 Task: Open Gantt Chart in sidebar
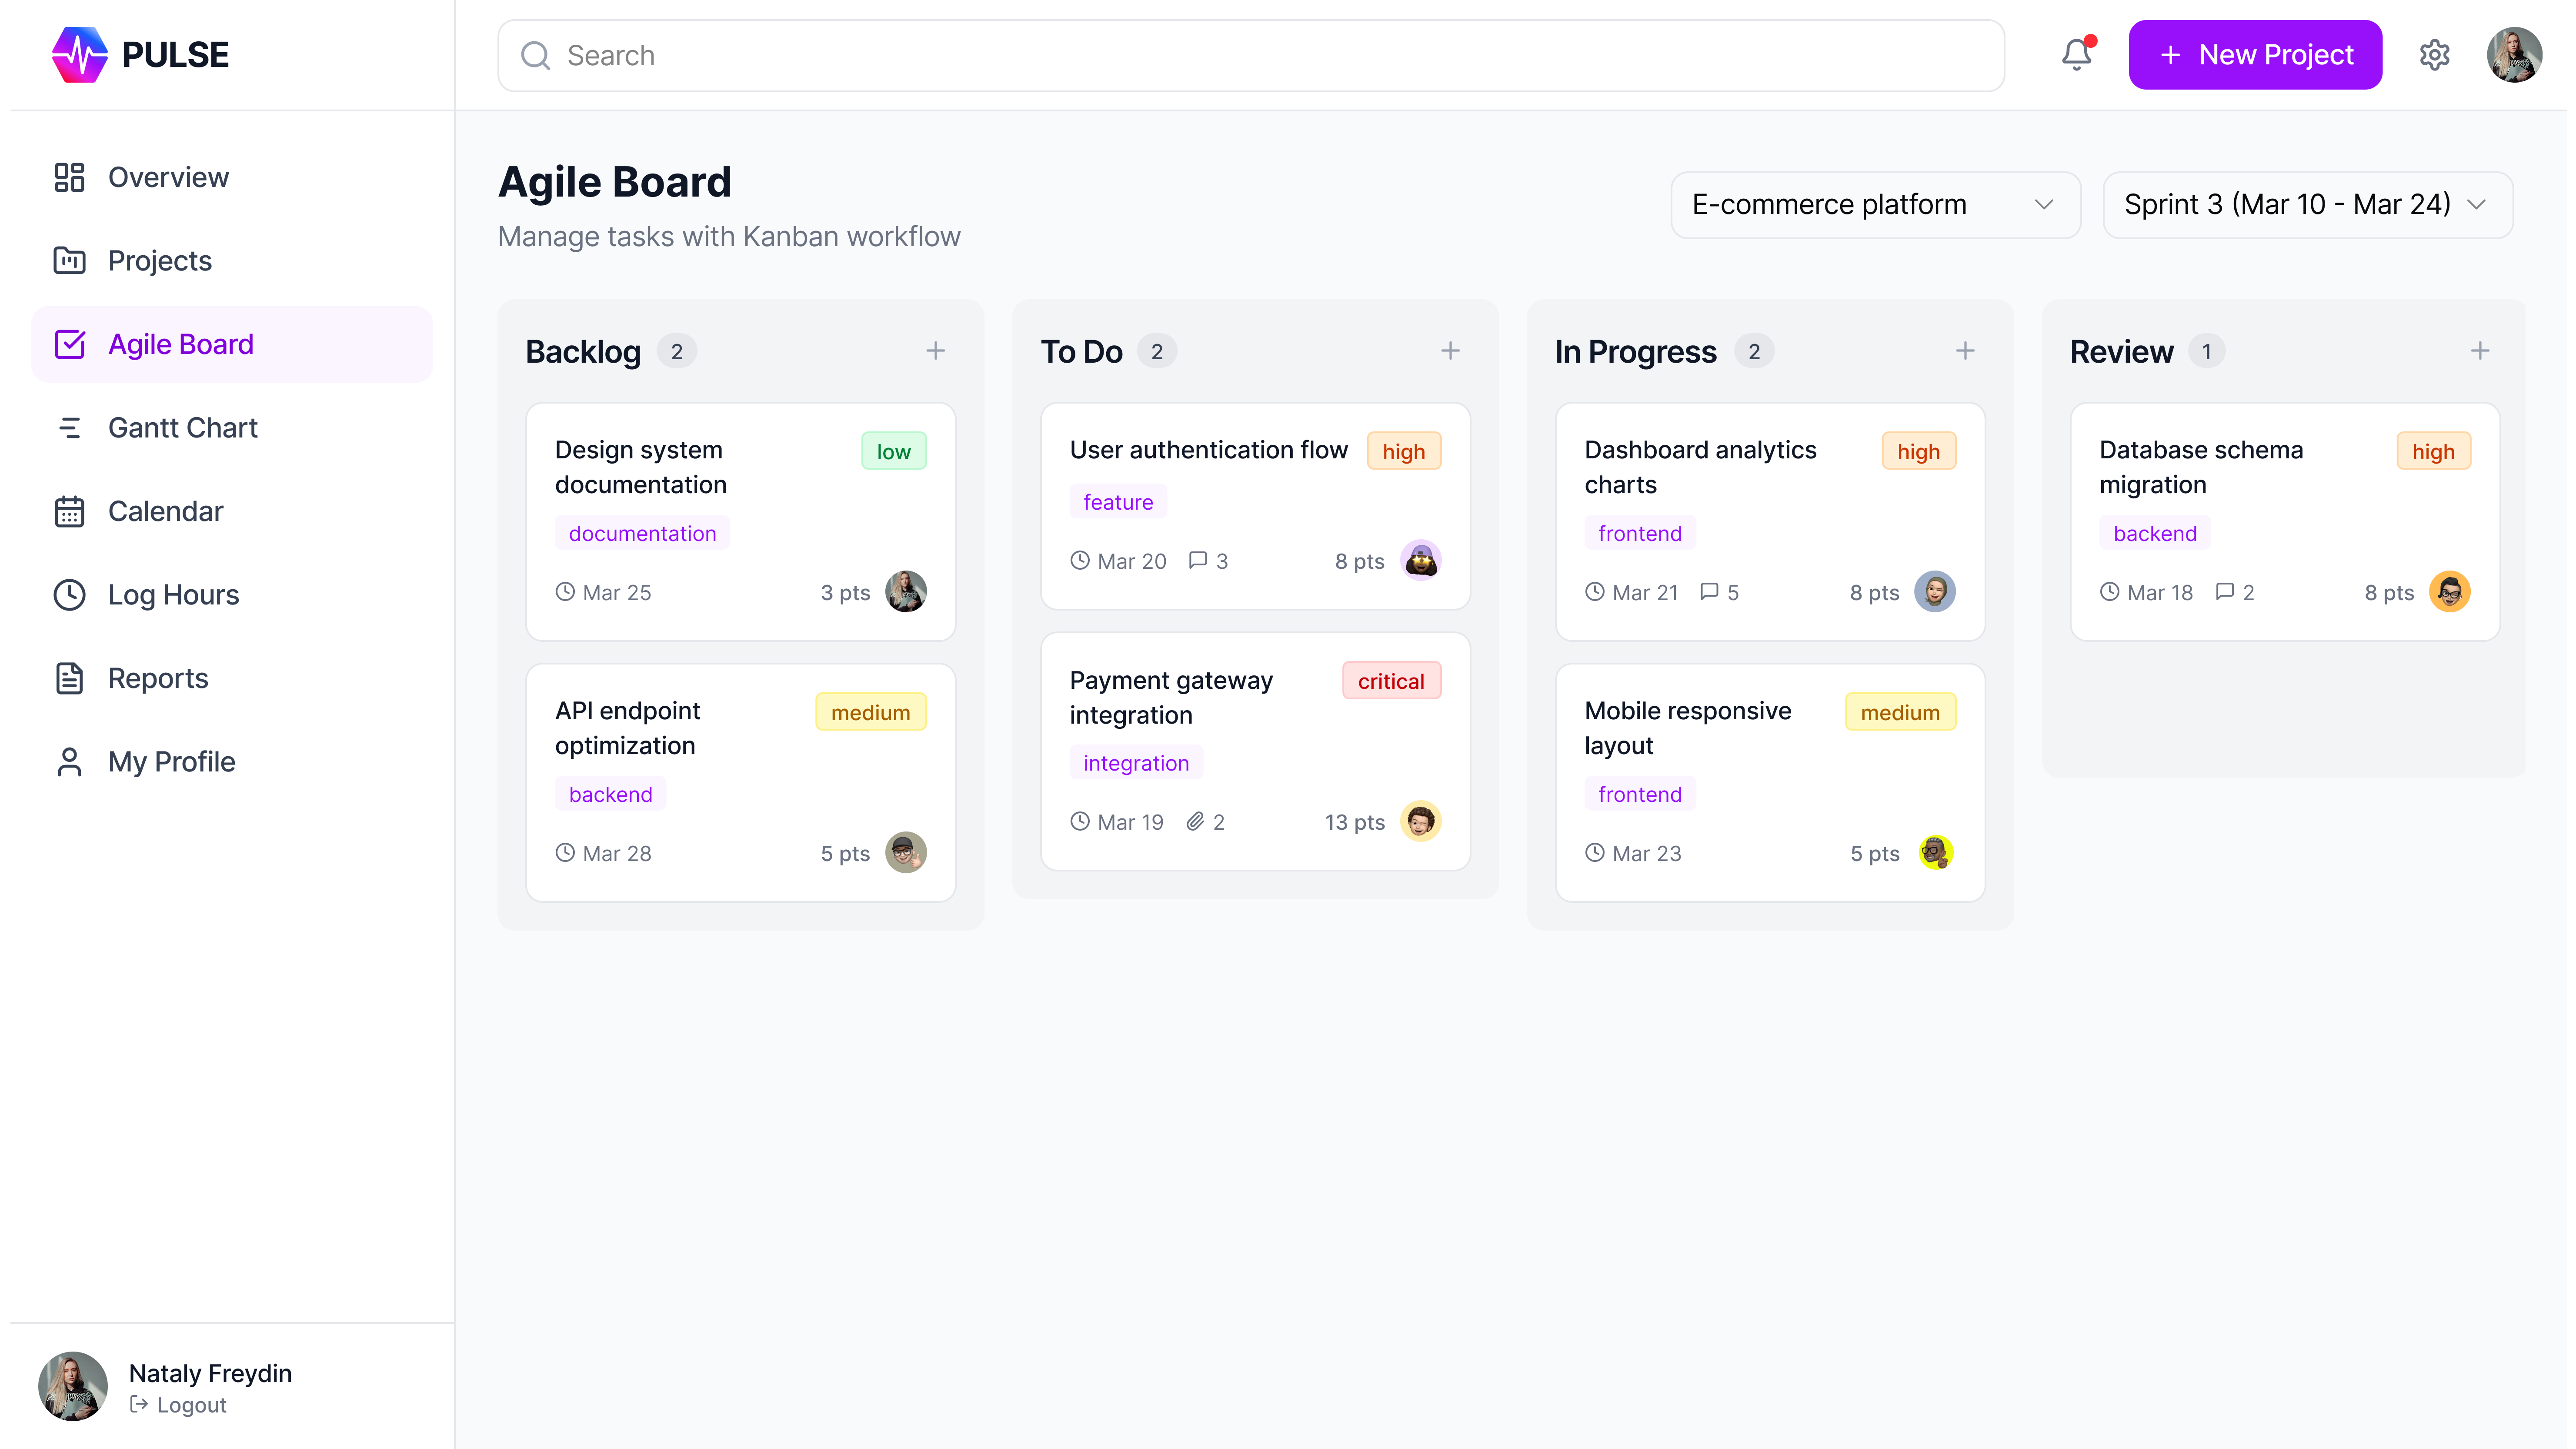[232, 427]
